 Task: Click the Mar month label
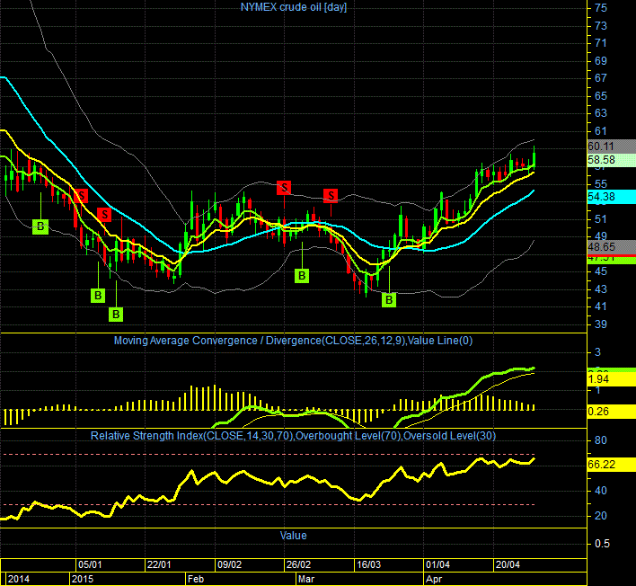pyautogui.click(x=306, y=579)
